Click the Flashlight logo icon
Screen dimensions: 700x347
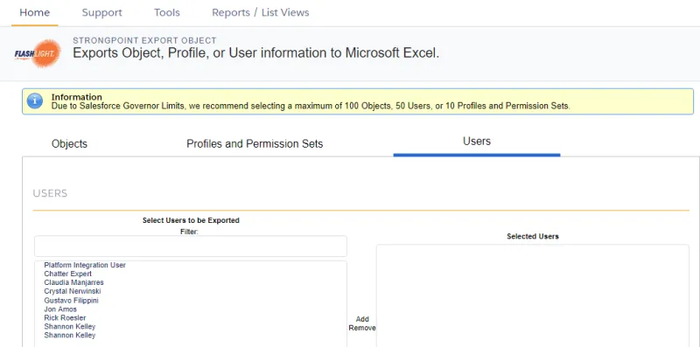tap(38, 53)
